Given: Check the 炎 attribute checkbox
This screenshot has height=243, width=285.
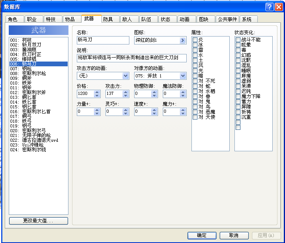Looking at the screenshot, I should (195, 40).
